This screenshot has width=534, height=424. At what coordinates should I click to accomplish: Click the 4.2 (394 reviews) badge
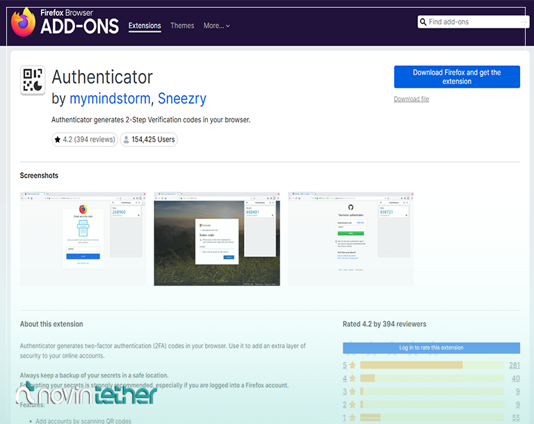[84, 140]
